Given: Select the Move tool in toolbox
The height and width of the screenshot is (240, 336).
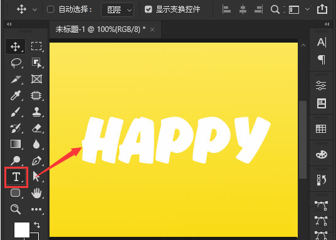Looking at the screenshot, I should coord(16,46).
